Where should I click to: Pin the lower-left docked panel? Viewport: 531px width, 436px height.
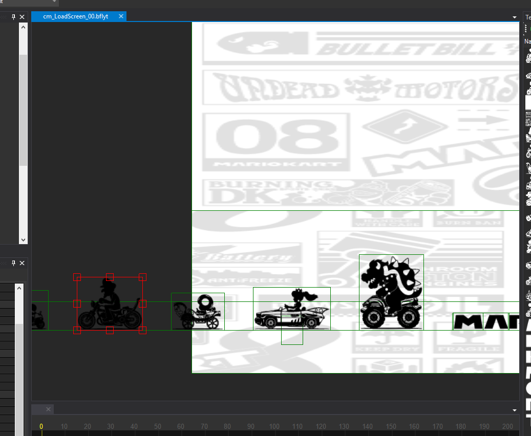point(13,263)
